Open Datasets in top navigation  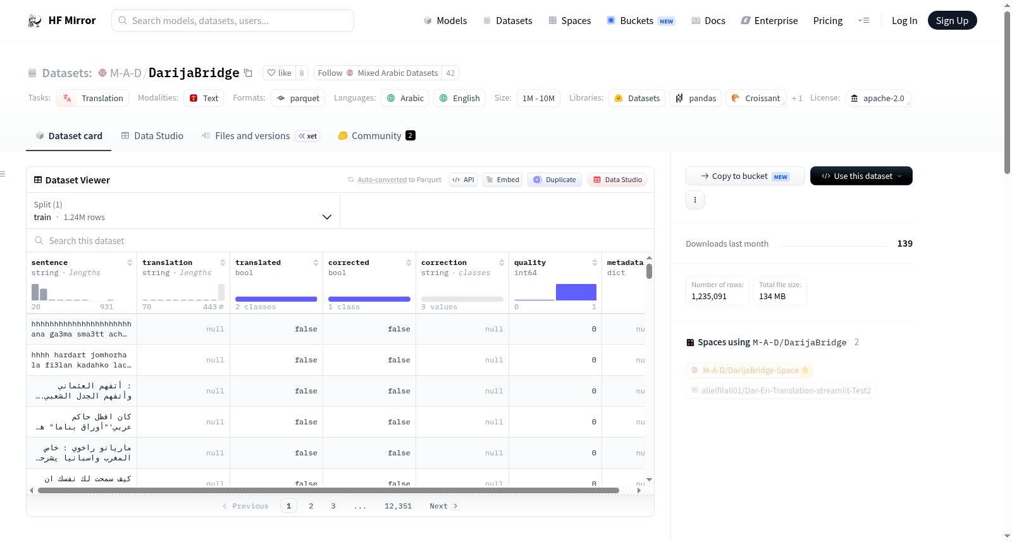tap(507, 21)
